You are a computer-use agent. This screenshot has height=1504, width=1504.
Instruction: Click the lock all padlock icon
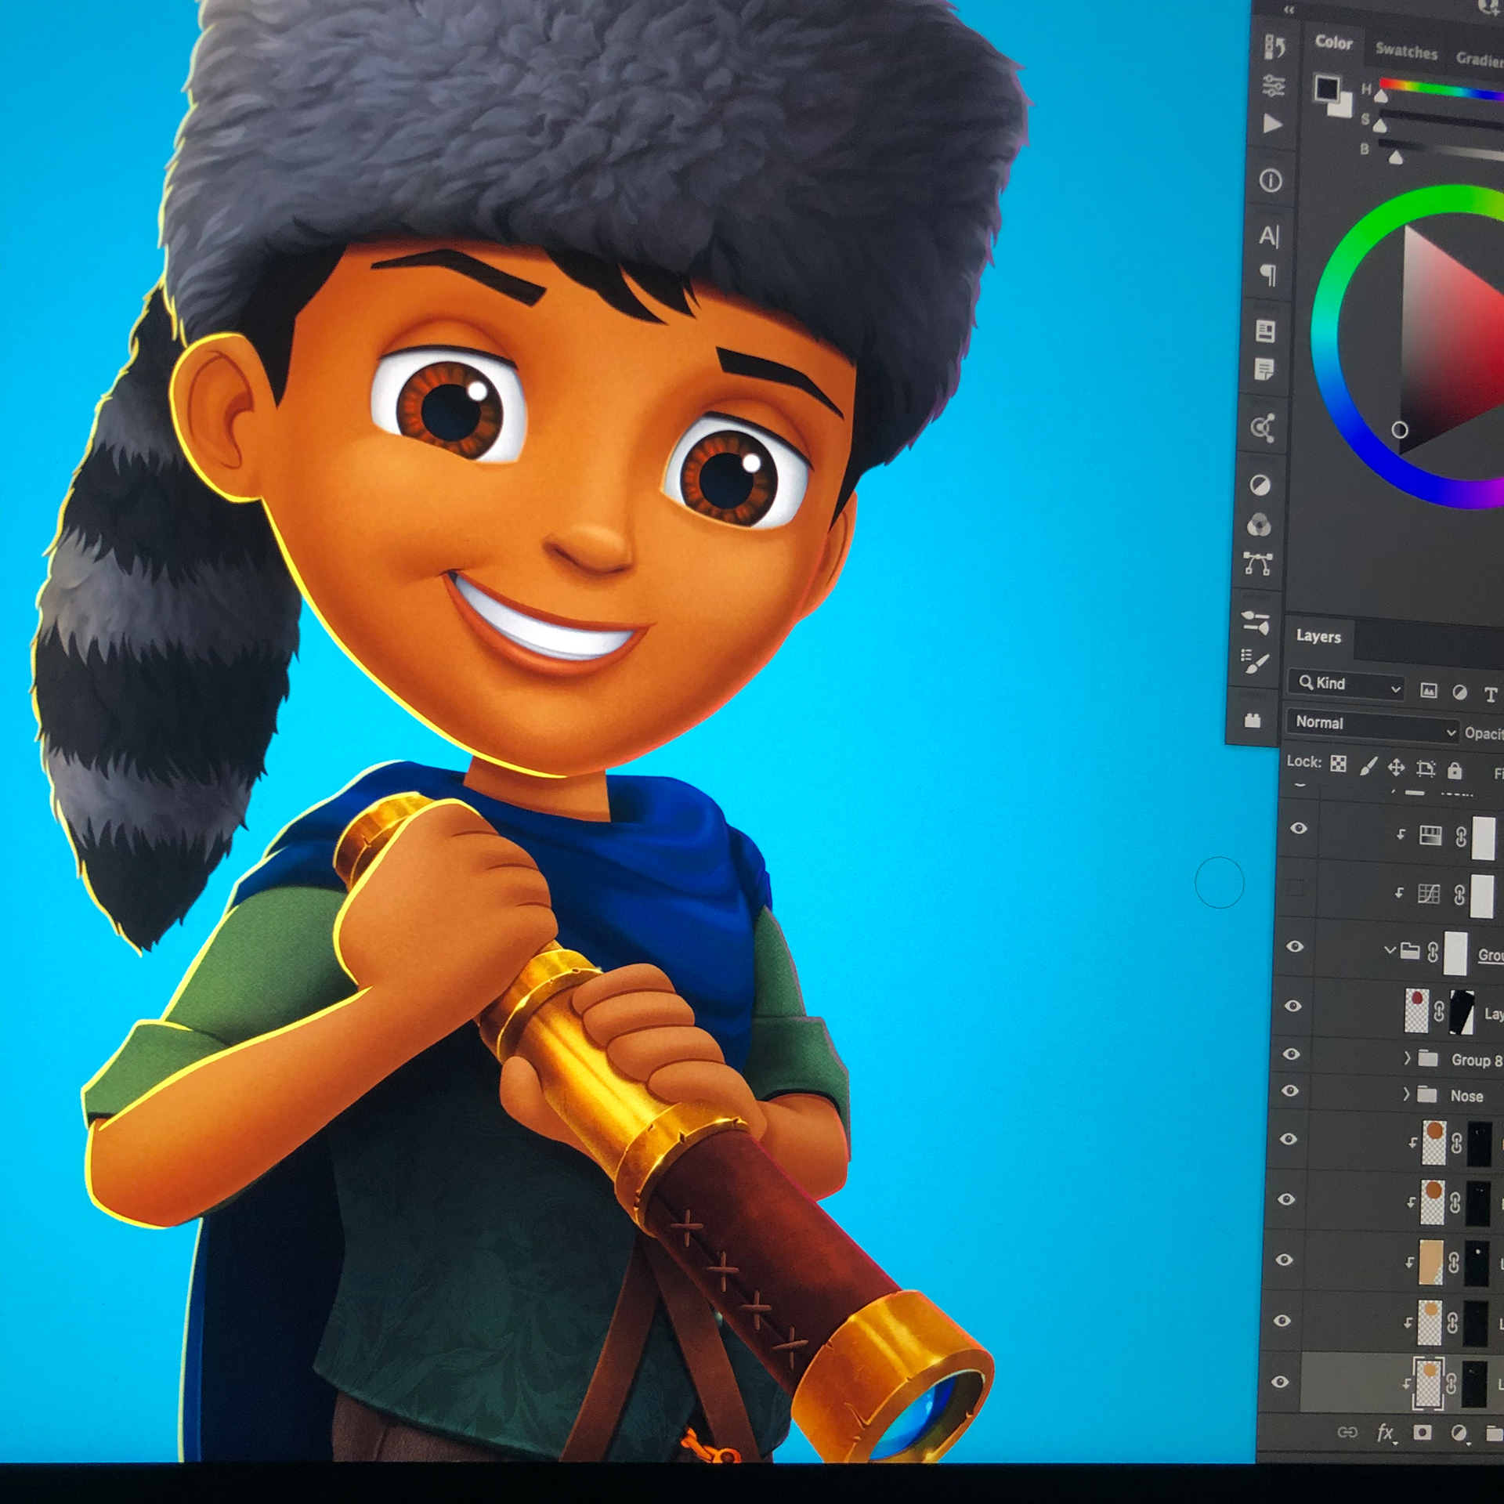(x=1455, y=771)
